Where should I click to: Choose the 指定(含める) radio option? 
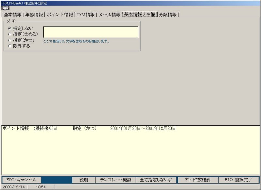tap(10, 34)
